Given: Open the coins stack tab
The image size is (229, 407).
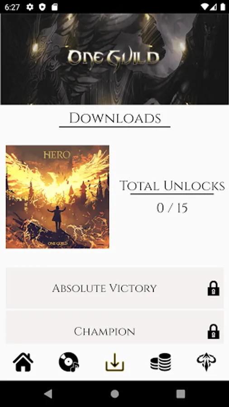Looking at the screenshot, I should click(161, 362).
